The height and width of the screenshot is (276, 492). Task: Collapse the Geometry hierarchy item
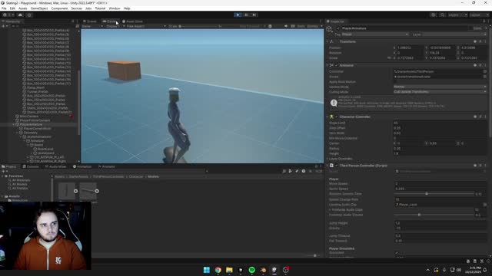[x=17, y=133]
